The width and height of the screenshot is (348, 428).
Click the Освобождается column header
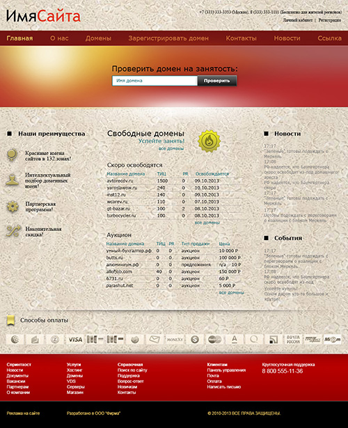pos(212,174)
